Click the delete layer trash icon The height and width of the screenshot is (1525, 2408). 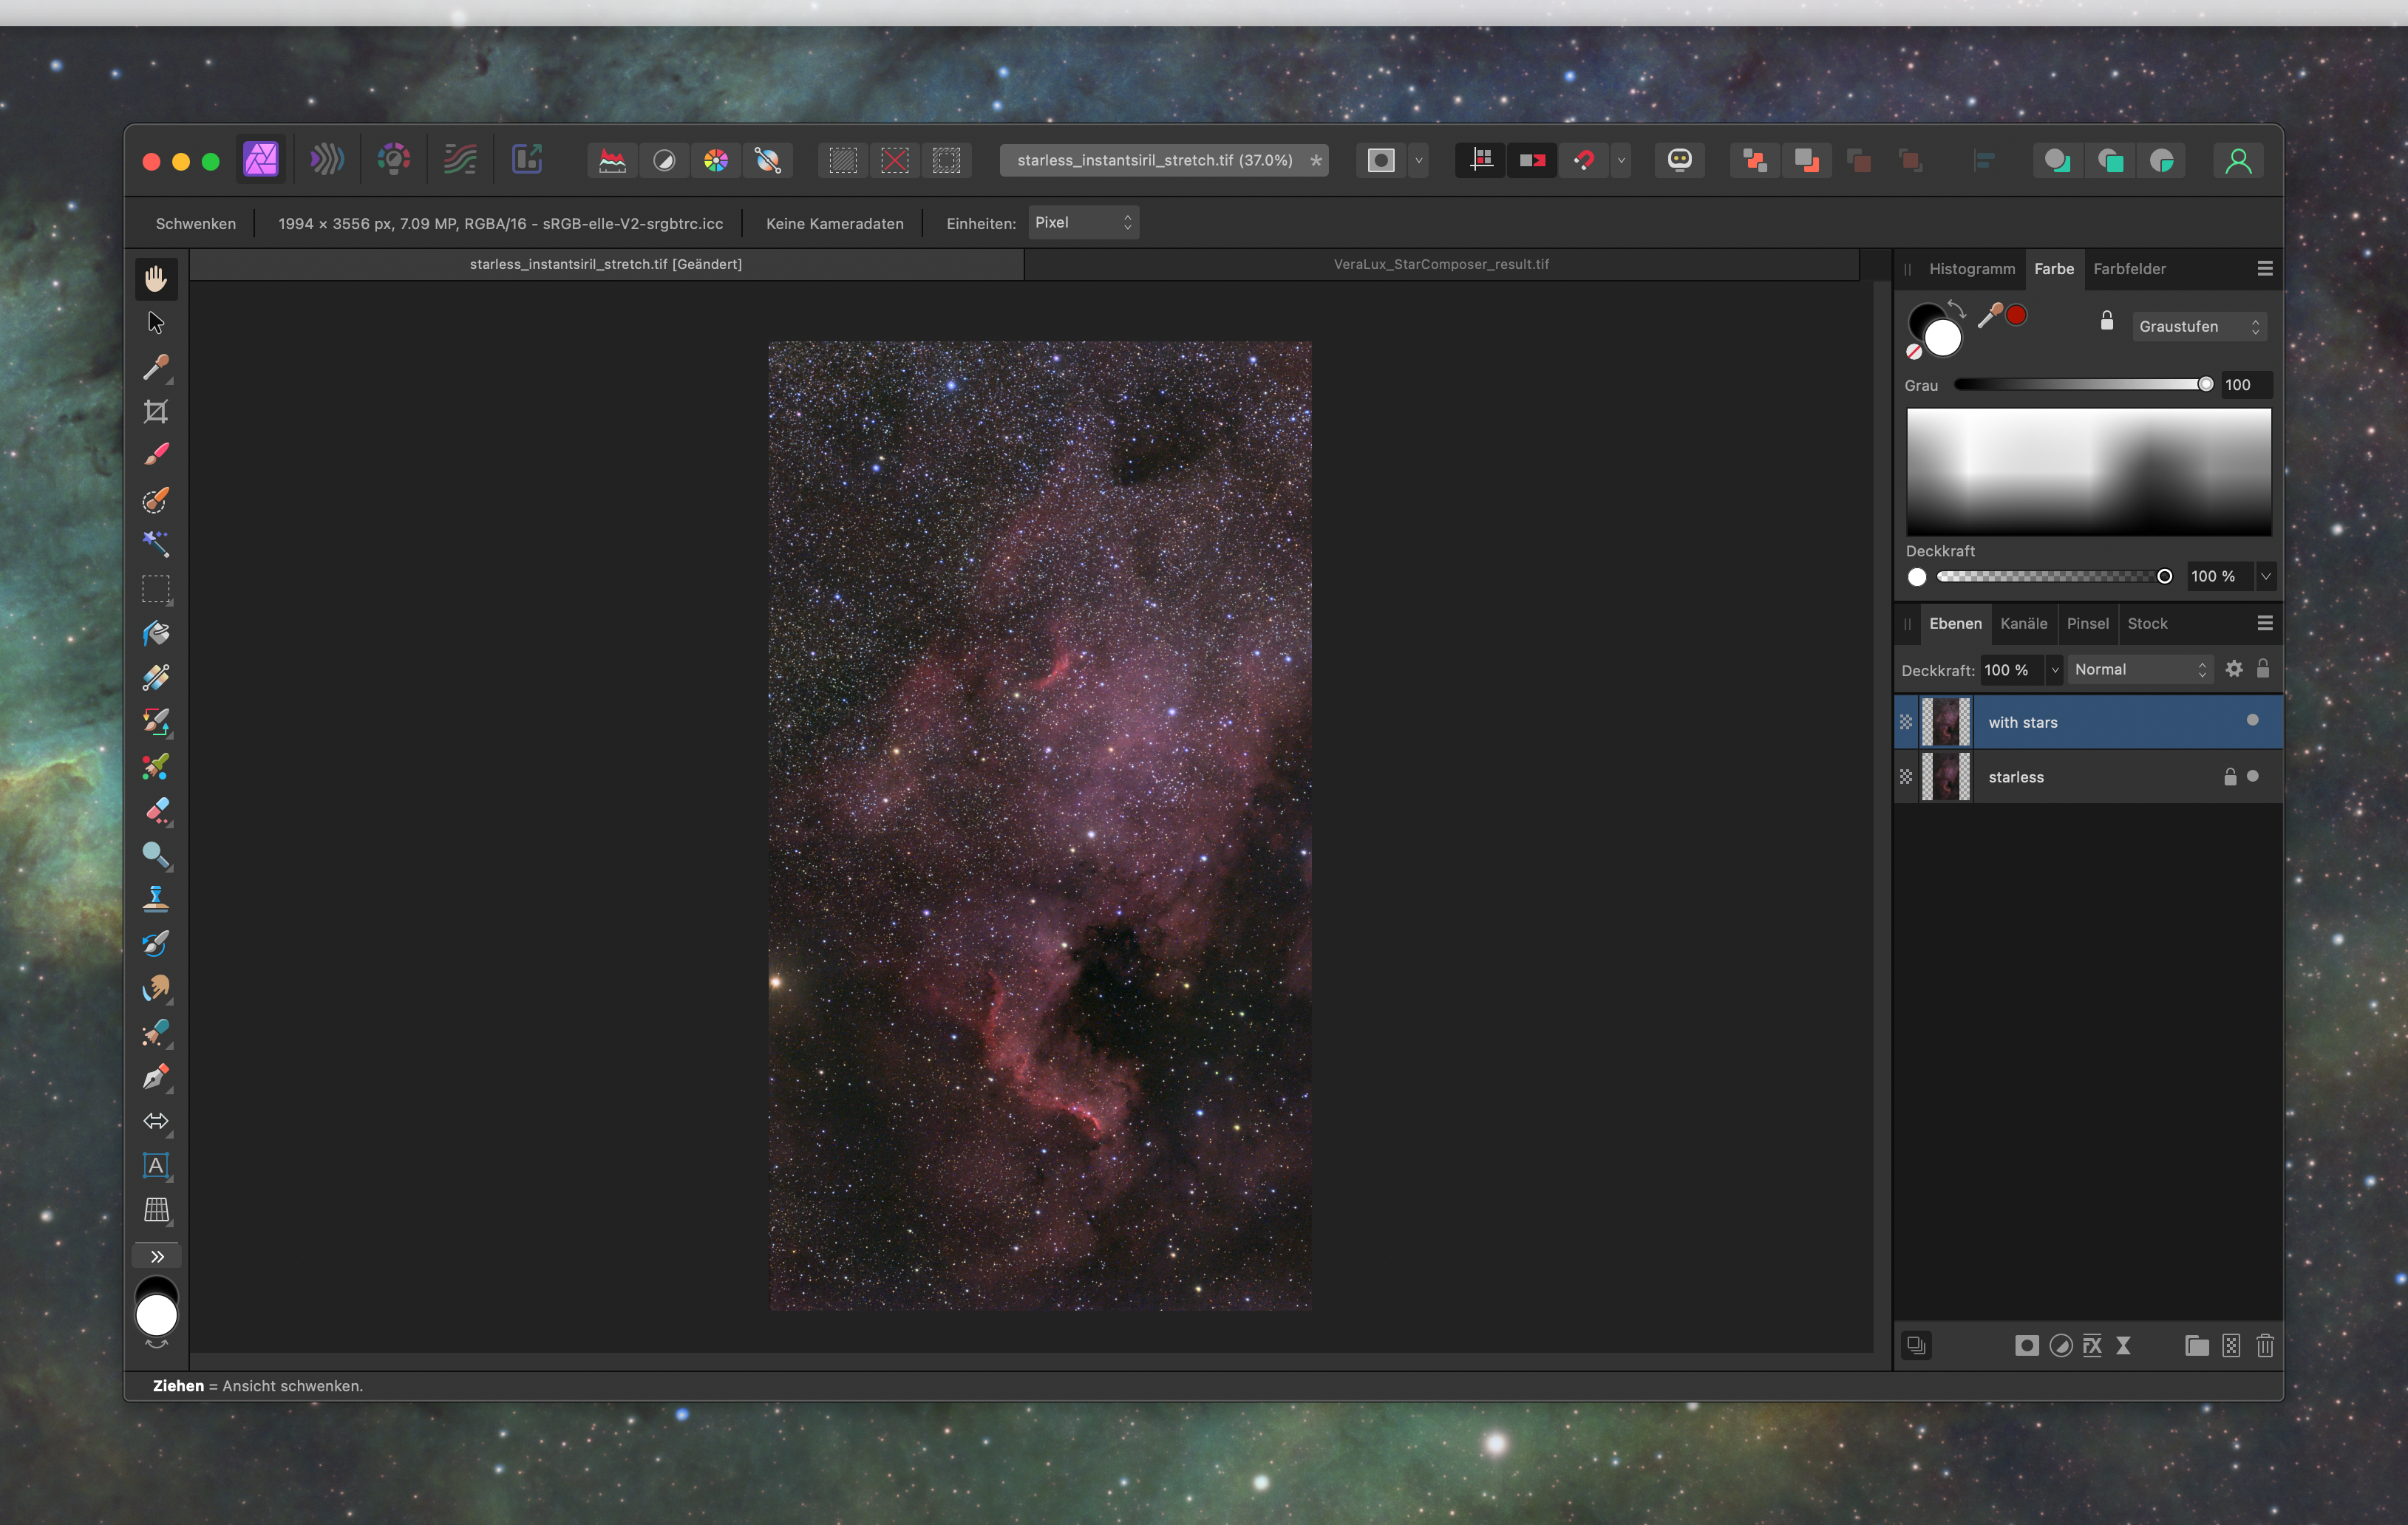click(x=2265, y=1346)
